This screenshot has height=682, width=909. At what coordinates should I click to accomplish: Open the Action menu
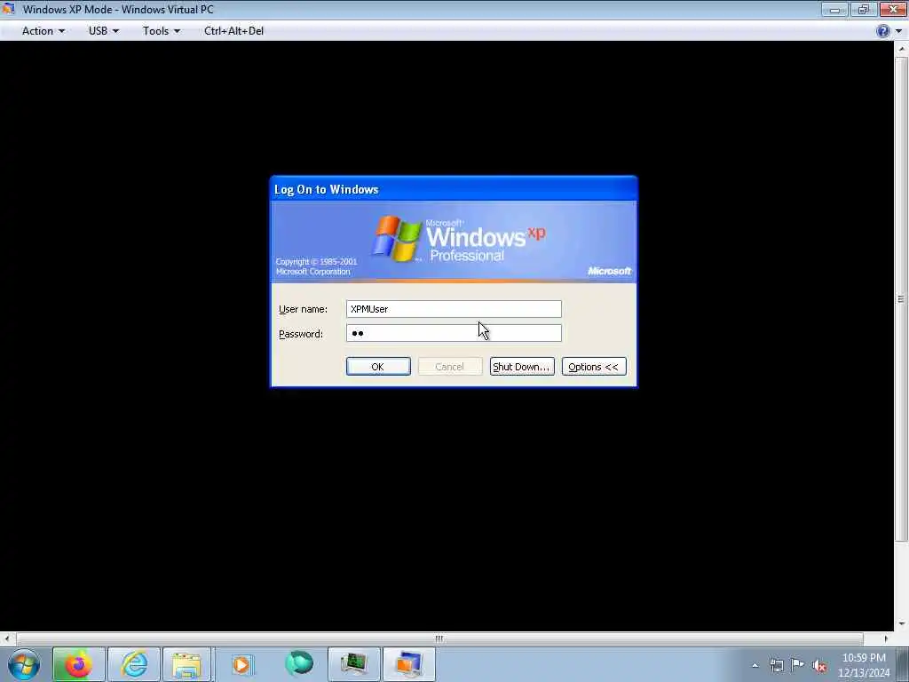43,31
